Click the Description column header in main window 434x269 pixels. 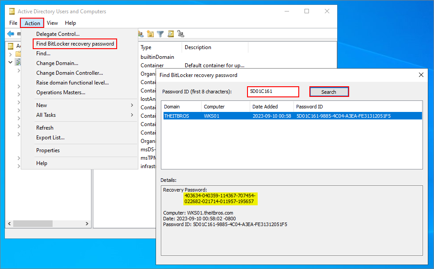click(x=215, y=47)
